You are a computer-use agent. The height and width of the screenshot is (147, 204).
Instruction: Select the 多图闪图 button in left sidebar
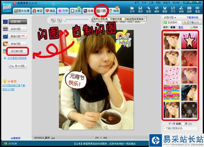click(x=18, y=22)
